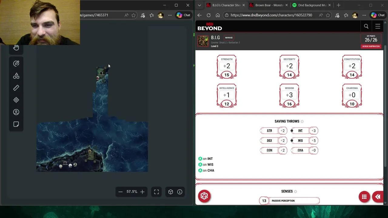Click the advantage icon on CHA line
Image resolution: width=388 pixels, height=218 pixels.
pyautogui.click(x=200, y=170)
